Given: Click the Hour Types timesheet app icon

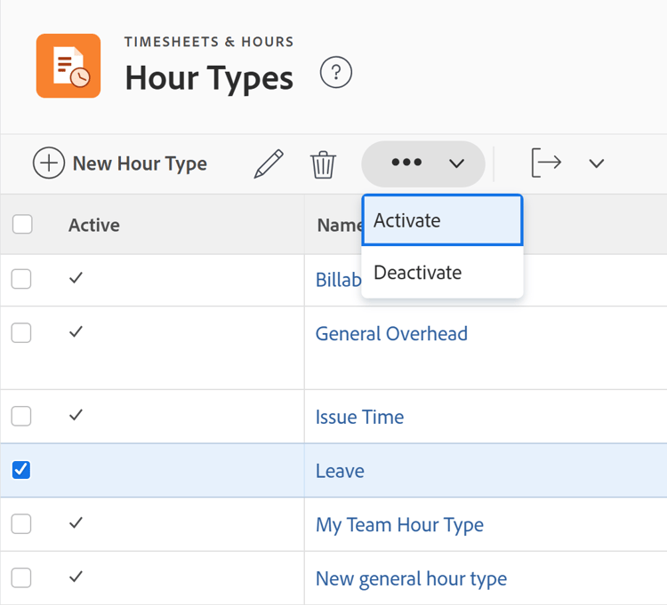Looking at the screenshot, I should pyautogui.click(x=68, y=66).
